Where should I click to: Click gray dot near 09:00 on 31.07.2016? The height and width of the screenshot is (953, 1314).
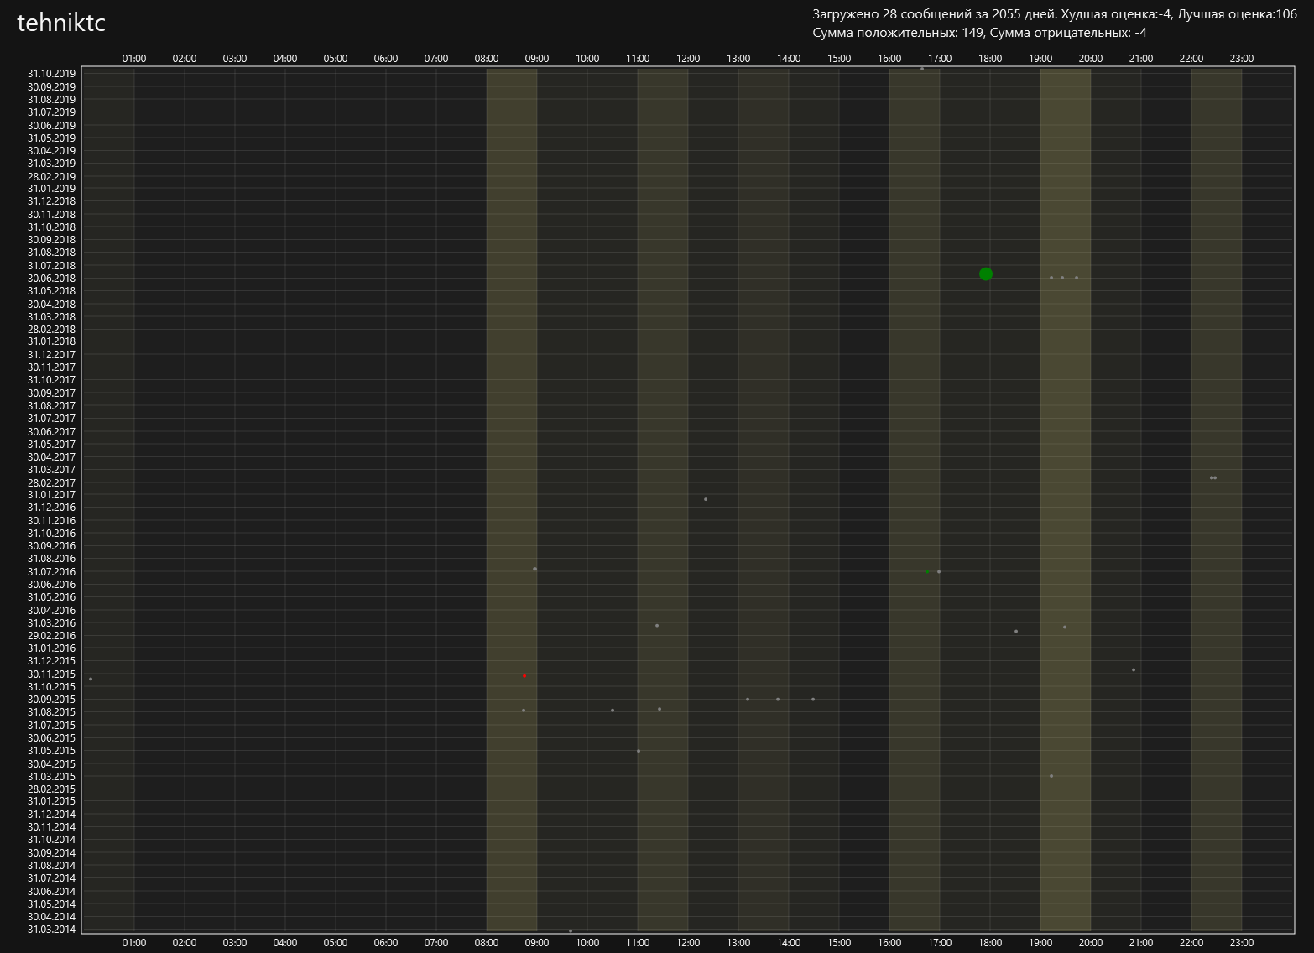534,569
